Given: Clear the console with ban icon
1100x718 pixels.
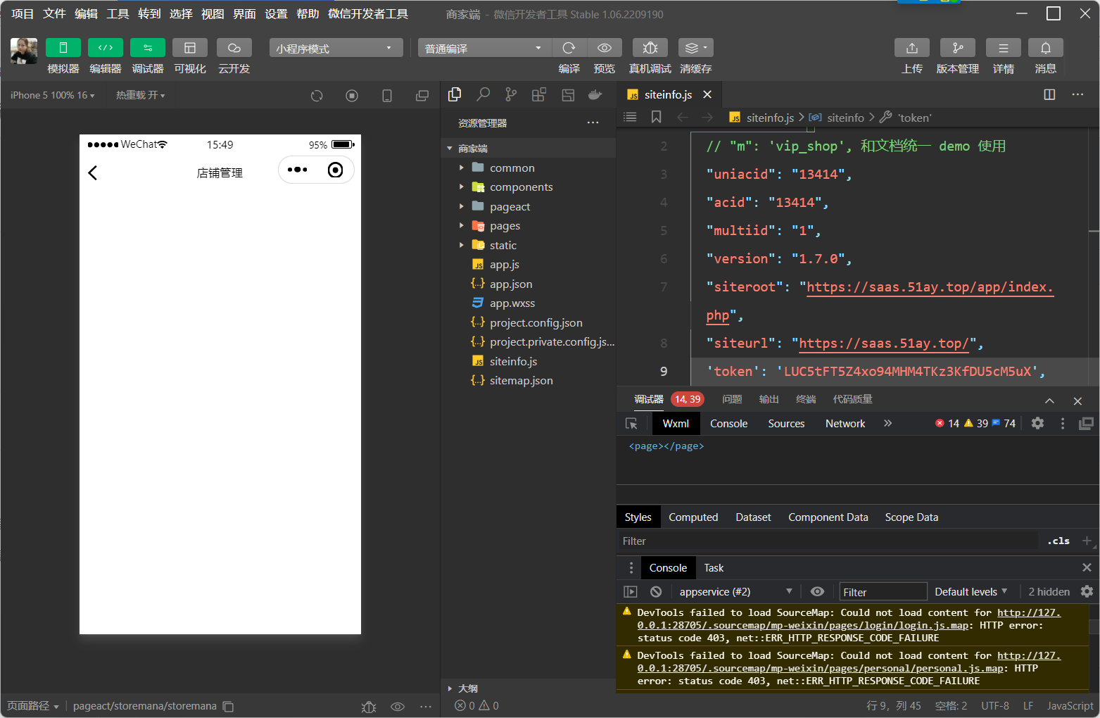Looking at the screenshot, I should point(656,592).
